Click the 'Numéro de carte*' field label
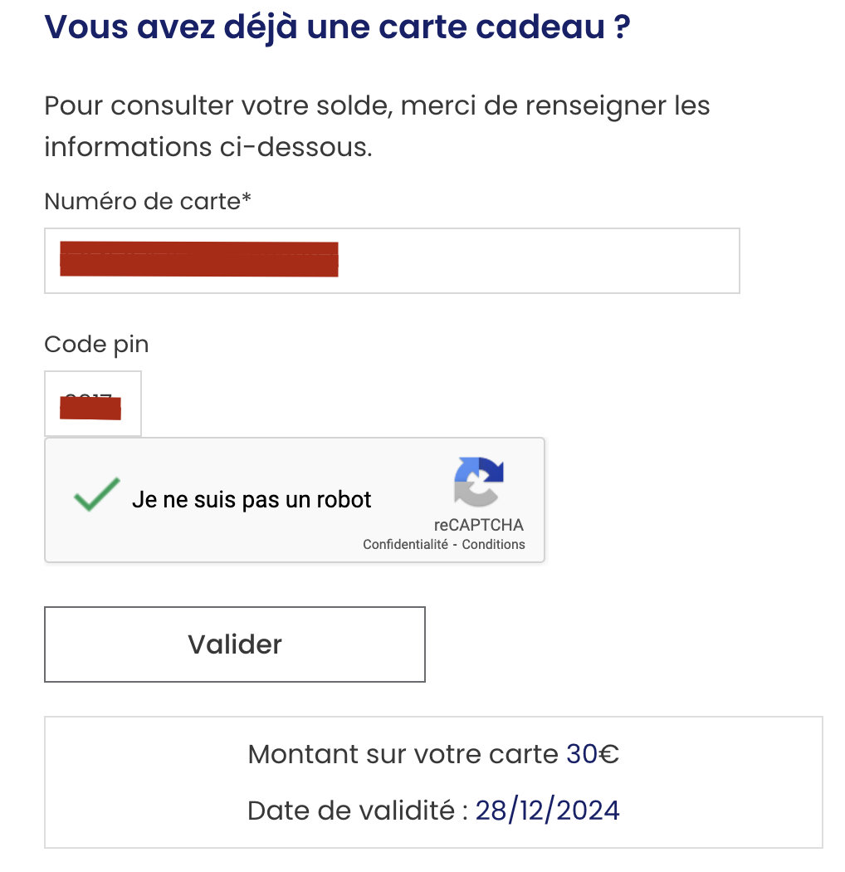The height and width of the screenshot is (872, 845). (x=148, y=201)
